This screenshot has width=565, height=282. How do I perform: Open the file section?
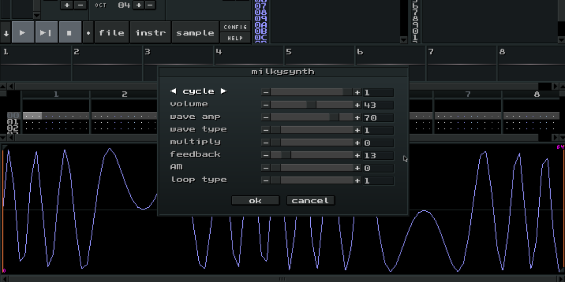click(112, 32)
